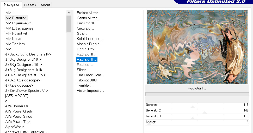This screenshot has height=133, width=253.
Task: Pick Radiator II filter
Action: [x=86, y=54]
